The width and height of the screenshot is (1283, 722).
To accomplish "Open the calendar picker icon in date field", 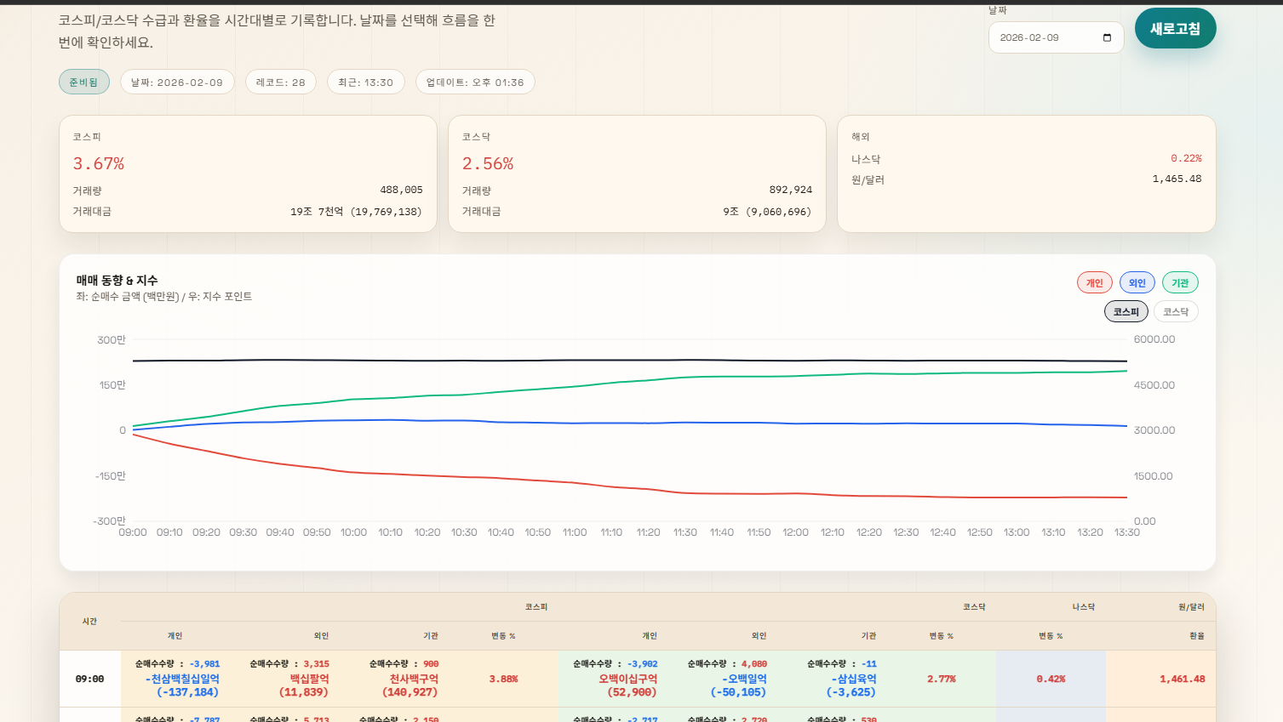I will (1107, 37).
